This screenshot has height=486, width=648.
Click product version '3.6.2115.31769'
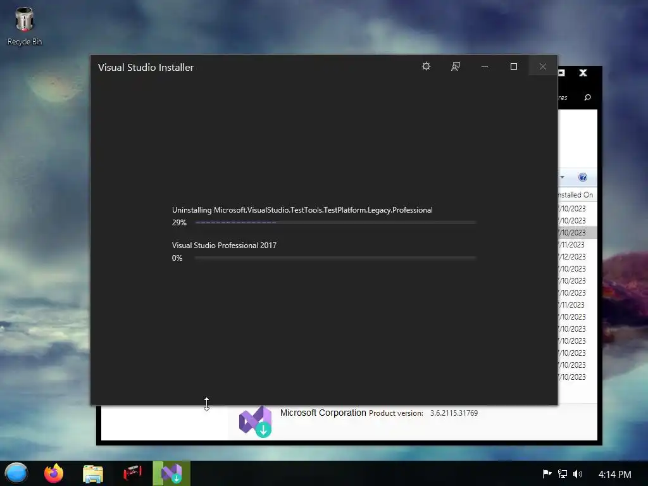click(x=454, y=413)
